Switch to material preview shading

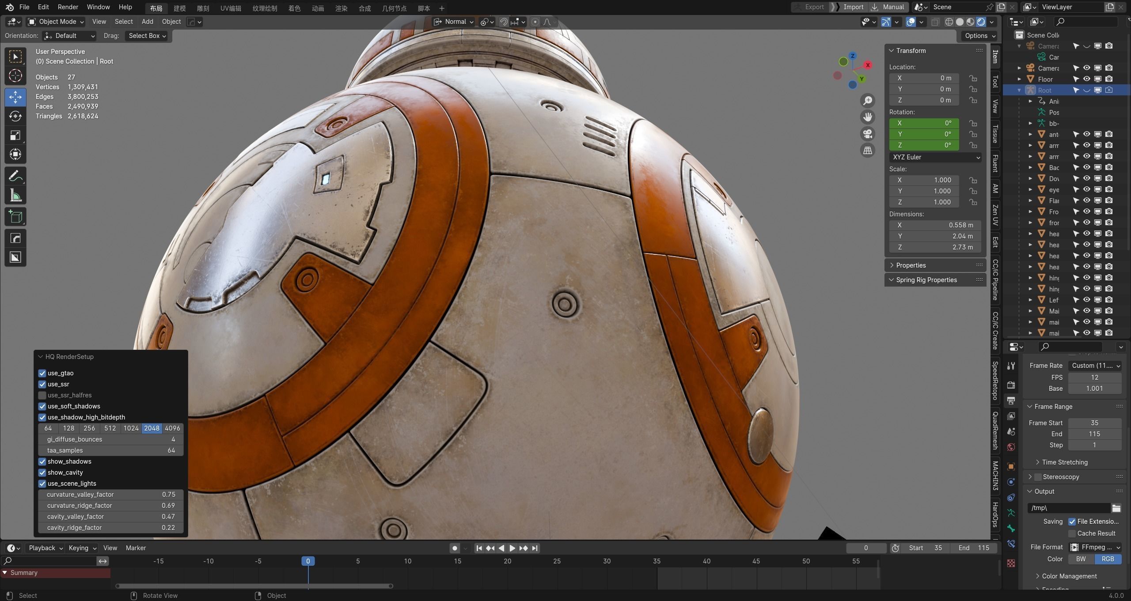point(970,22)
